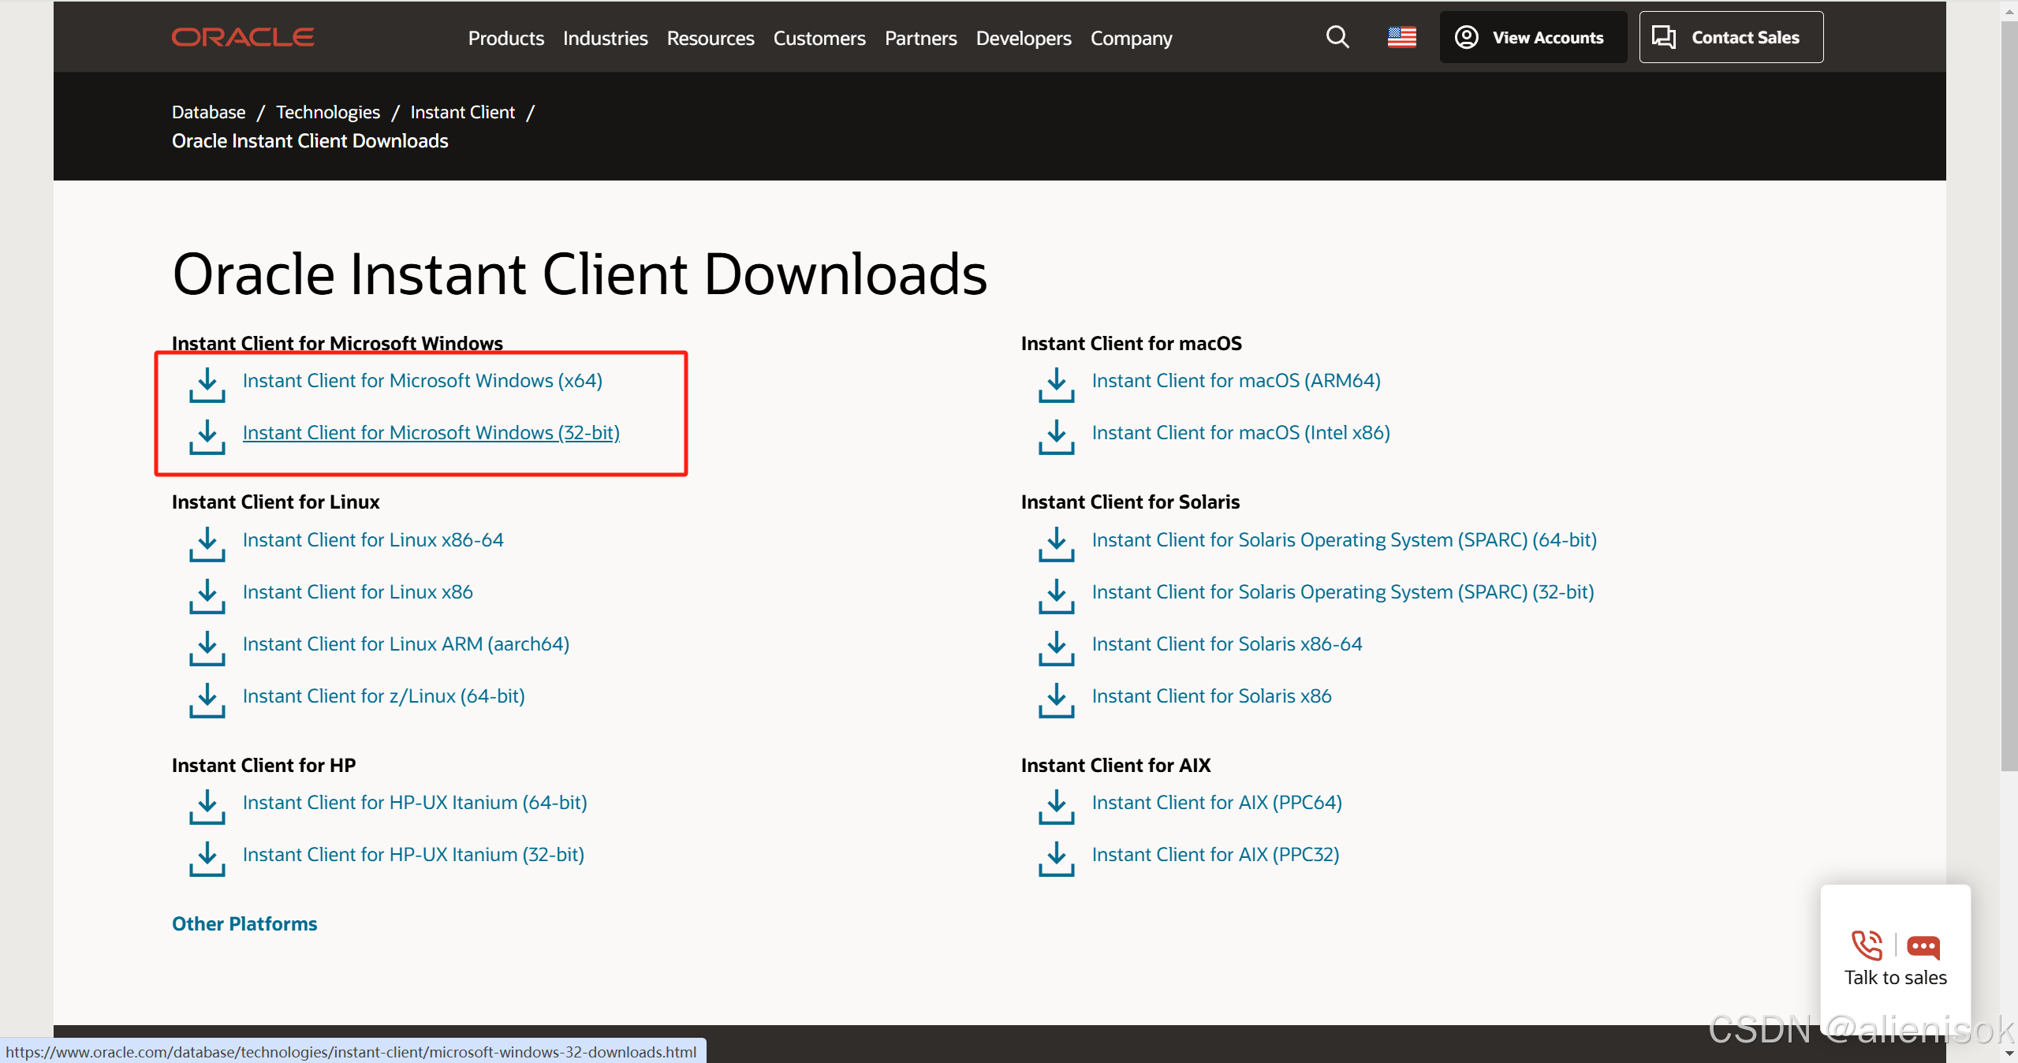Screen dimensions: 2018x1063
Task: Open the language selector flag dropdown
Action: 1401,37
